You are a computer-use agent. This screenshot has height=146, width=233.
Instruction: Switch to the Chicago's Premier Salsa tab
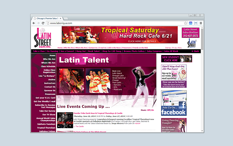pyautogui.click(x=47, y=18)
